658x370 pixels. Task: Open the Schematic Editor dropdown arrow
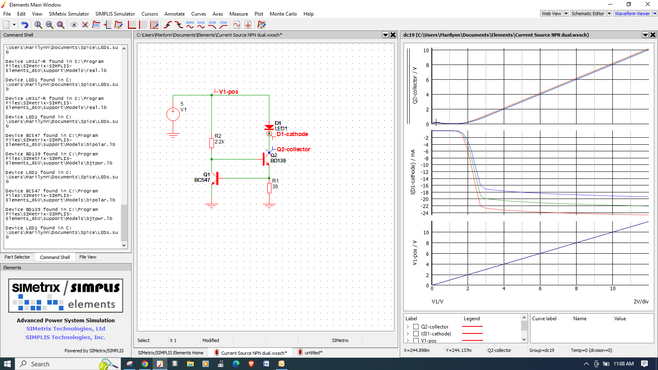[x=609, y=14]
